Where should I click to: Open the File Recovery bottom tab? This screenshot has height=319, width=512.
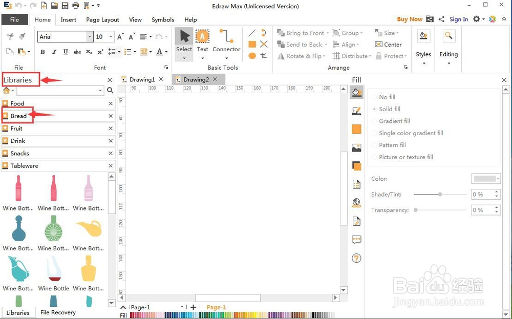coord(58,312)
